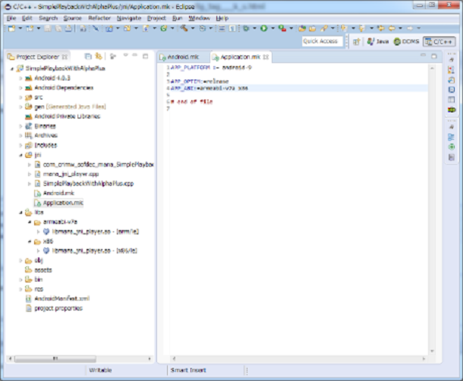Click the Collapse All icon in Project Explorer
This screenshot has width=463, height=381.
[89, 56]
